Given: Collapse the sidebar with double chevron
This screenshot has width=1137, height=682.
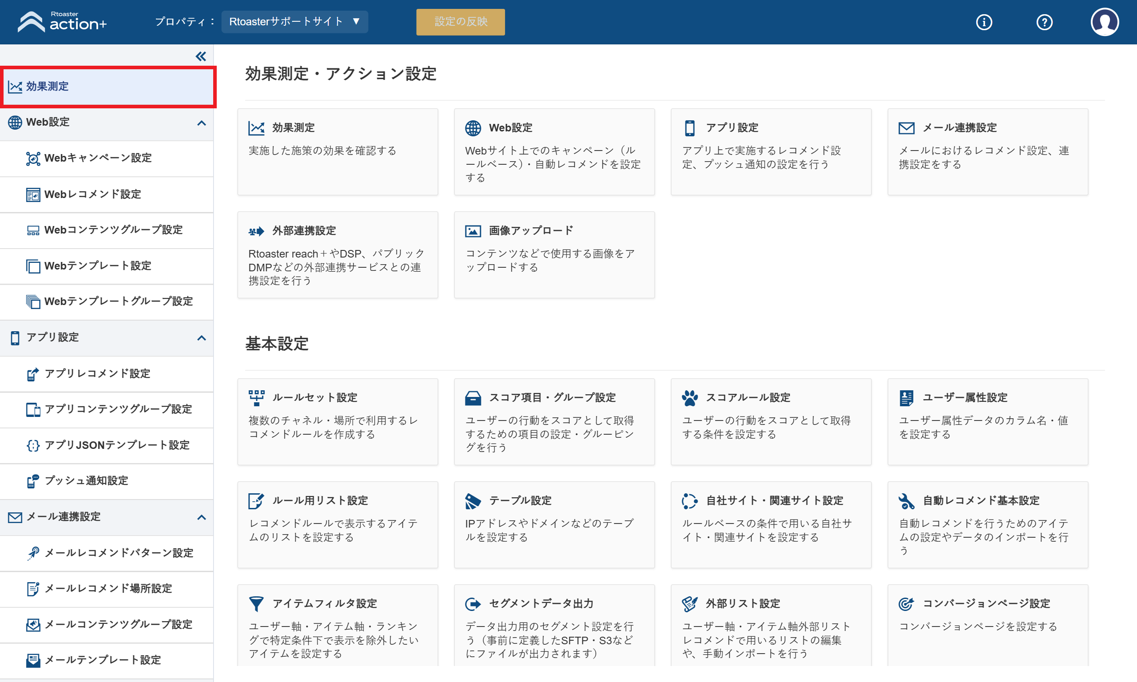Looking at the screenshot, I should tap(201, 56).
